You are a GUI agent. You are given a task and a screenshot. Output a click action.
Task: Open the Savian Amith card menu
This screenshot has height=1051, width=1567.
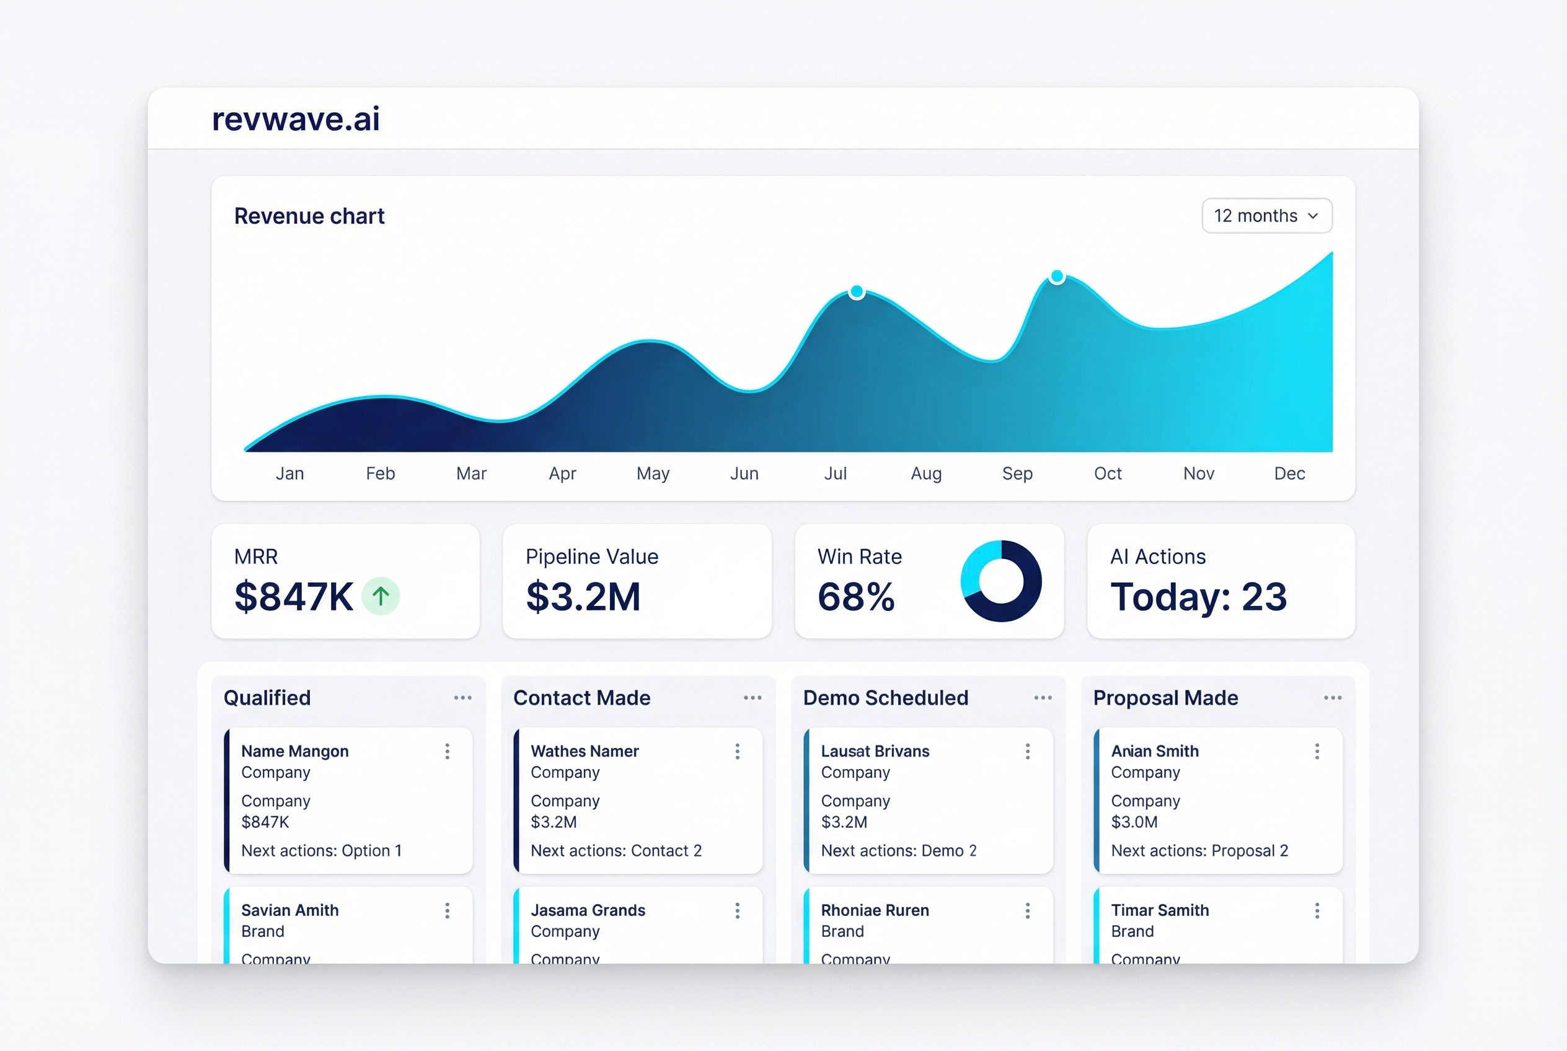click(448, 910)
